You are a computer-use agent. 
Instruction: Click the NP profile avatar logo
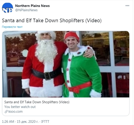coord(8,8)
